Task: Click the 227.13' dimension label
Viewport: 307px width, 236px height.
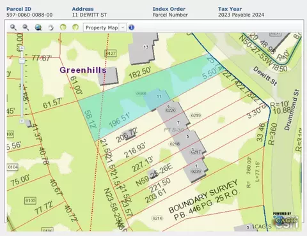Action: pos(143,164)
